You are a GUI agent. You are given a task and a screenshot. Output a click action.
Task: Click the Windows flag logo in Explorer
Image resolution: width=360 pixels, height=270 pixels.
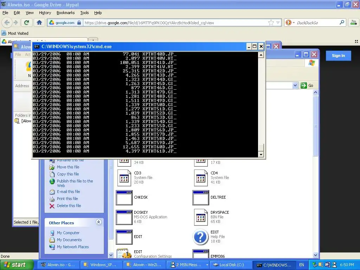(x=311, y=63)
